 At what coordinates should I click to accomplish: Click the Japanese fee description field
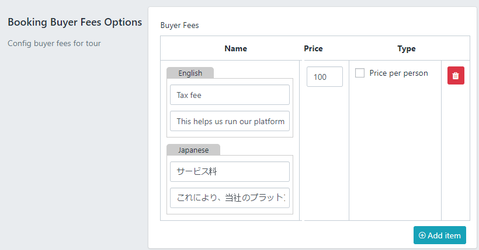[x=230, y=198]
